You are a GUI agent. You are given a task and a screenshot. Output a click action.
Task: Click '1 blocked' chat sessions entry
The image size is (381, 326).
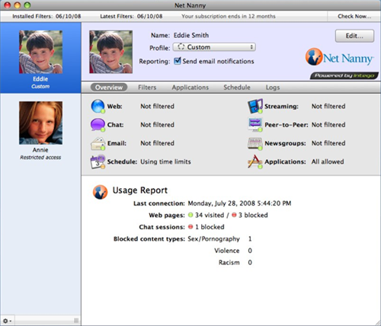pos(210,227)
